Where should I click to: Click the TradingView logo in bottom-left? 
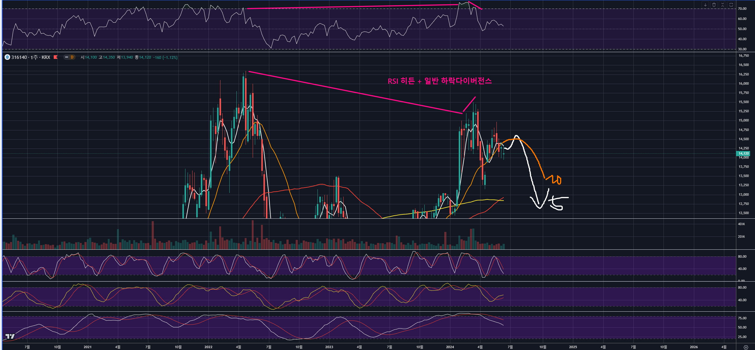10,336
